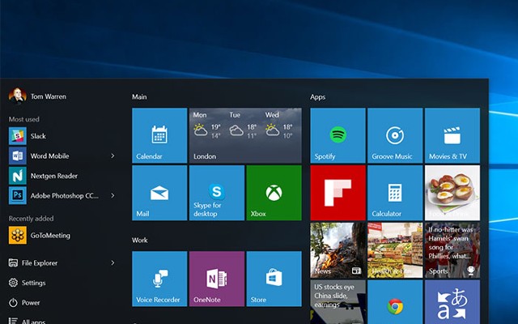Open the Sports live tile
Image resolution: width=518 pixels, height=324 pixels.
click(452, 250)
